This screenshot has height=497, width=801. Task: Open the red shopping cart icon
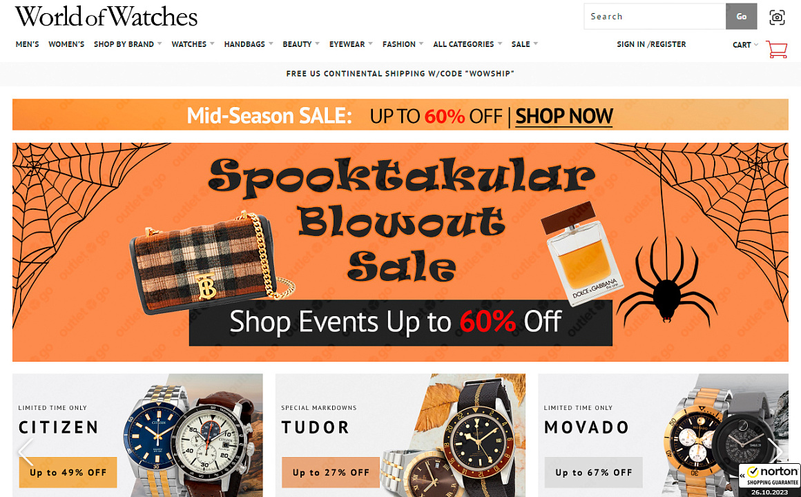(x=776, y=49)
